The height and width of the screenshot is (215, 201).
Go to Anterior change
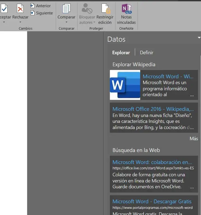point(40,6)
